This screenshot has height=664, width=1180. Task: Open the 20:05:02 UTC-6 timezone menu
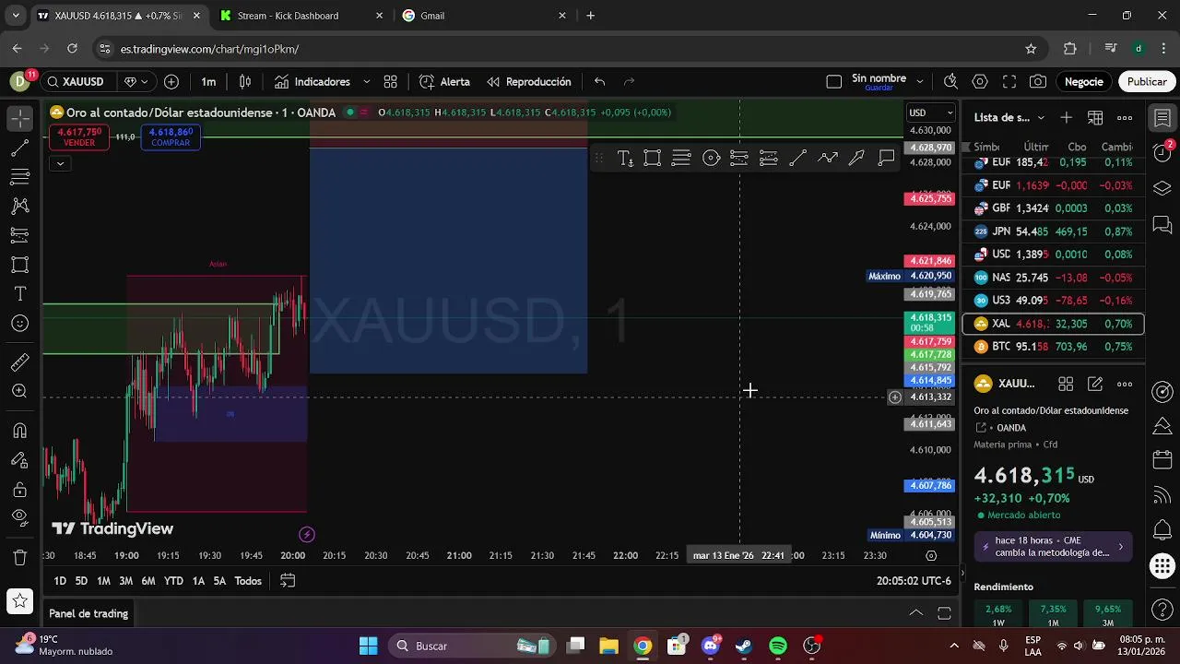tap(914, 581)
